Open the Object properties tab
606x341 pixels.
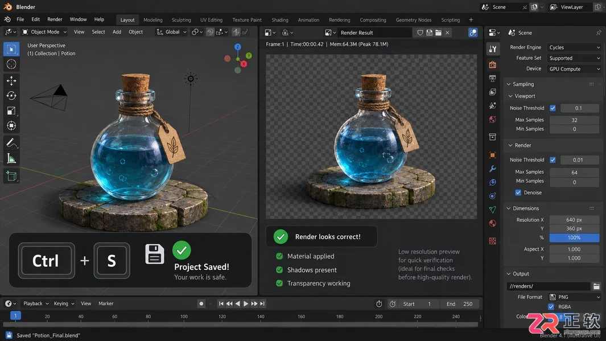(x=492, y=155)
